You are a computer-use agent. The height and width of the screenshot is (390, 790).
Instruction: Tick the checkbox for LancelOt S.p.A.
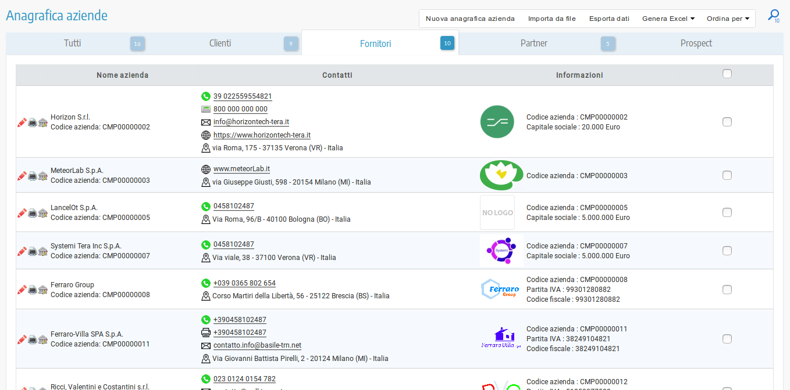727,212
